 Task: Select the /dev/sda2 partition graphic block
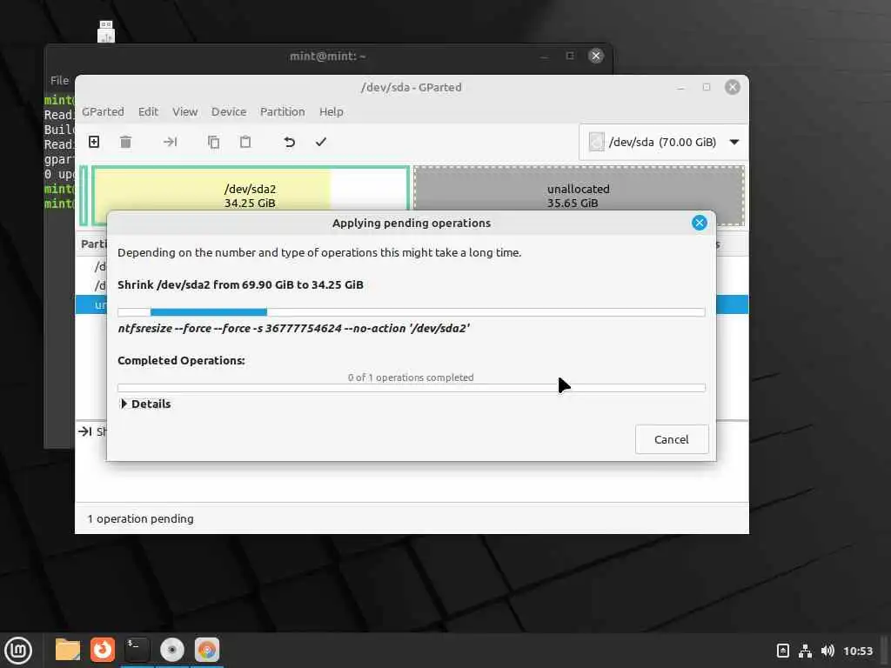[x=250, y=189]
